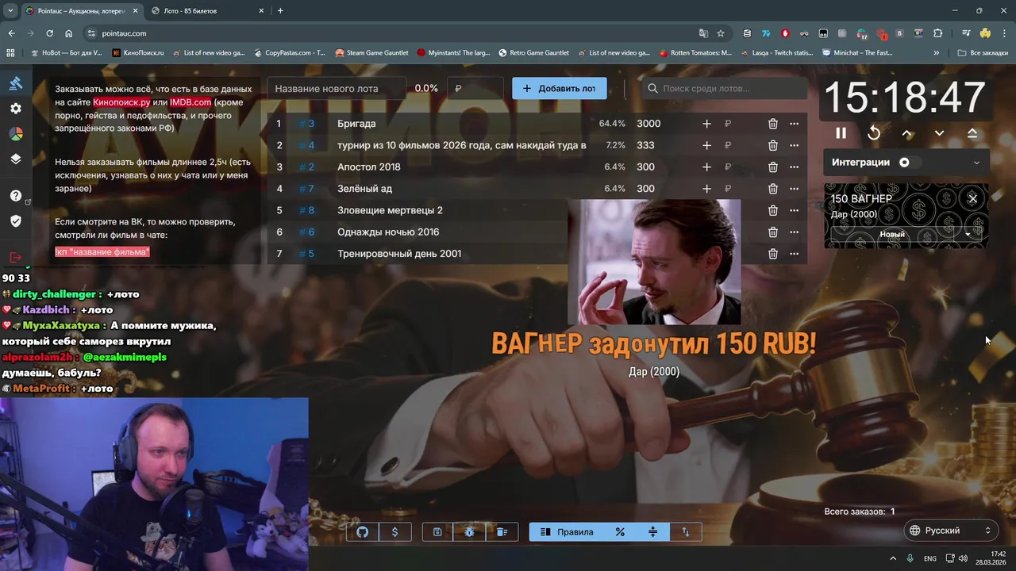Viewport: 1016px width, 571px height.
Task: Expand the Интеграции panel chevron
Action: 976,163
